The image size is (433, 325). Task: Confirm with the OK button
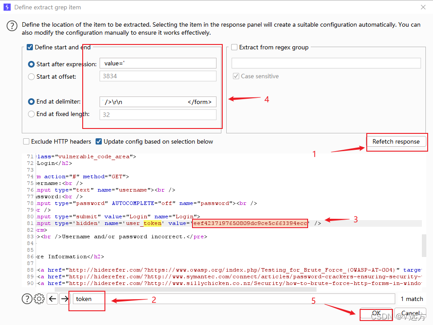coord(376,313)
